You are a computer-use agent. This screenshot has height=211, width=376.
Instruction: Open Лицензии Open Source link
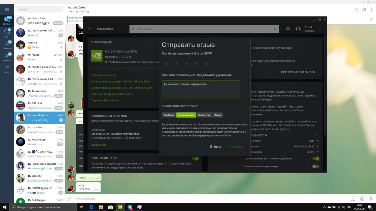(x=105, y=100)
